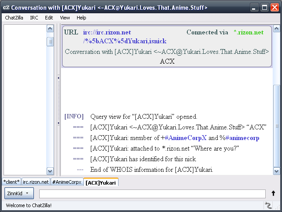
Task: Click chat area scroll-up arrow
Action: tap(276, 29)
